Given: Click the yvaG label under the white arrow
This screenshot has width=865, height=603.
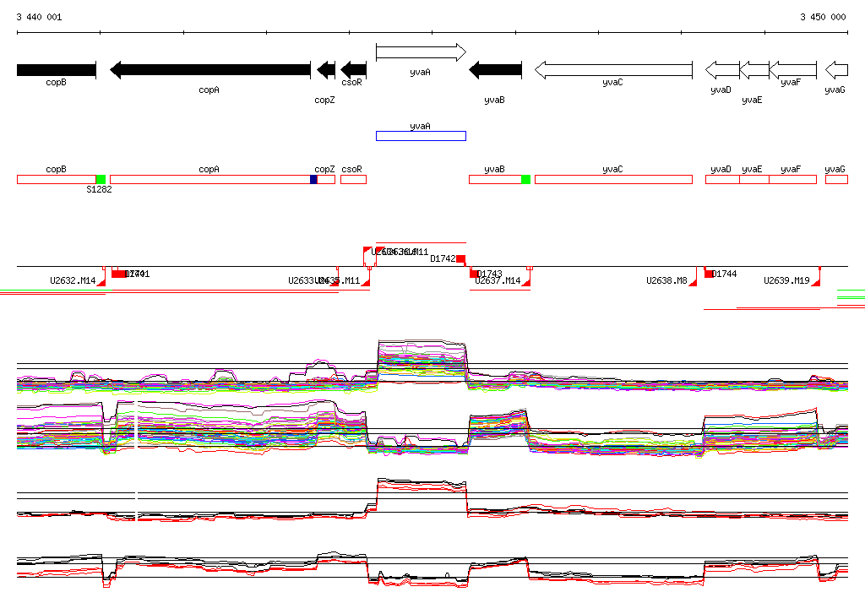Looking at the screenshot, I should click(835, 90).
